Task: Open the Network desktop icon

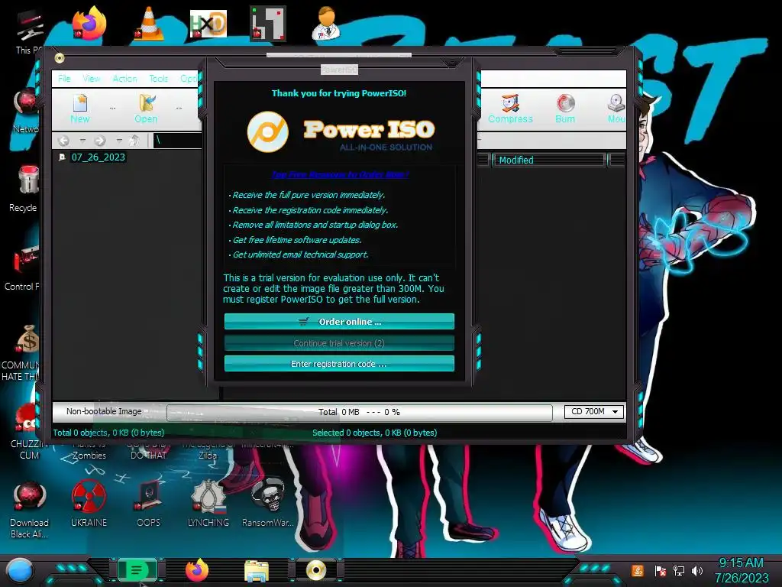Action: tap(27, 110)
